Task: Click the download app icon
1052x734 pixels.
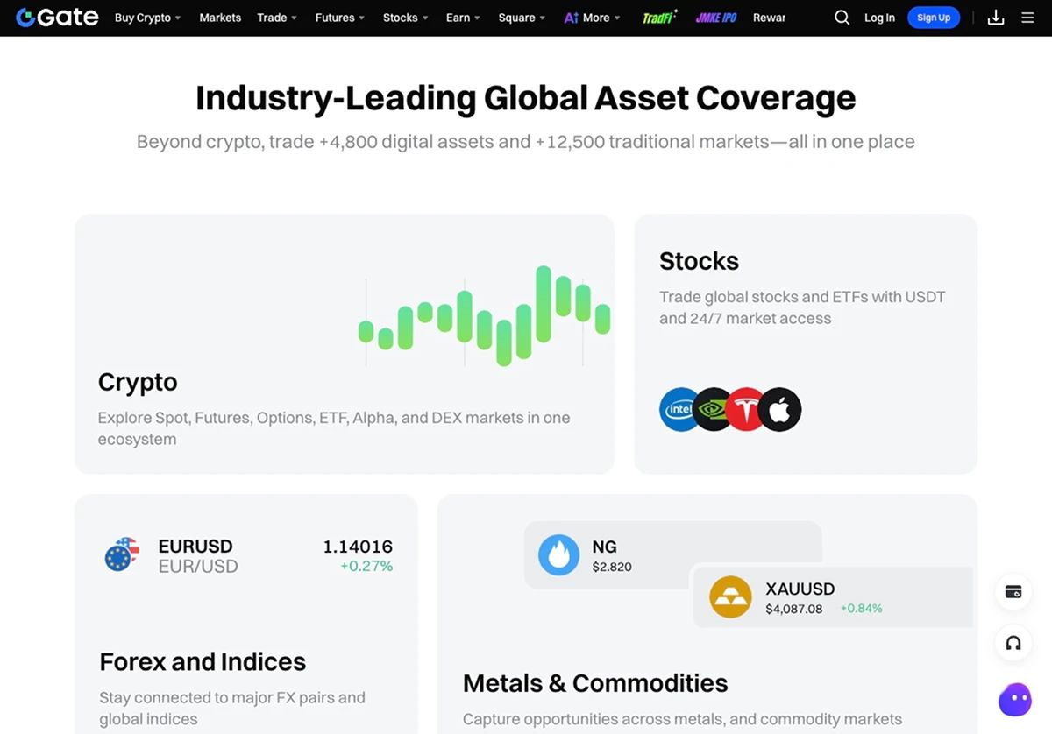Action: click(x=996, y=18)
